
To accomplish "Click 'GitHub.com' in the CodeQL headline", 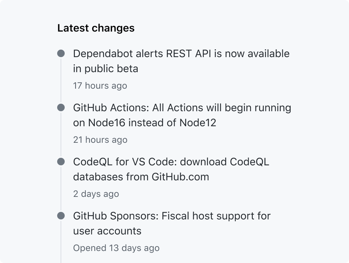I will pyautogui.click(x=180, y=177).
